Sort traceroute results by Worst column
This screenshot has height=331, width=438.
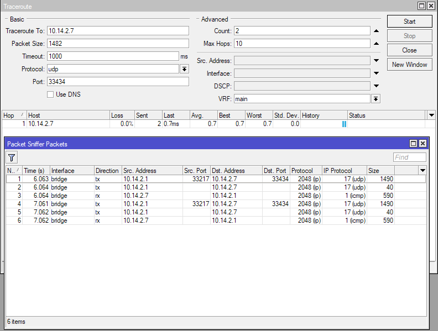(259, 115)
